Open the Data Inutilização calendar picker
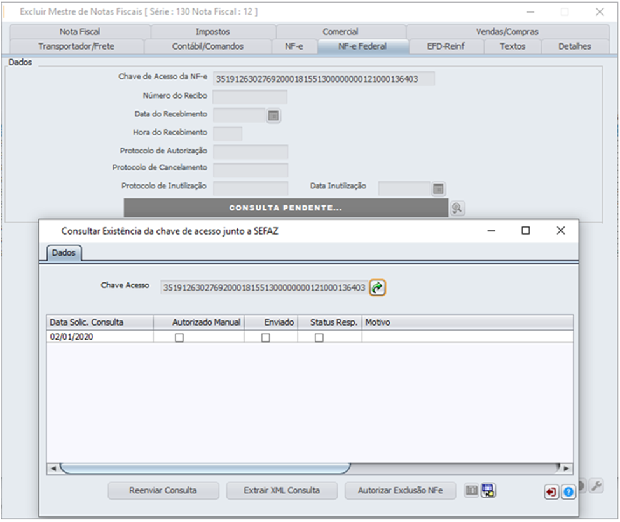This screenshot has height=522, width=620. point(438,189)
